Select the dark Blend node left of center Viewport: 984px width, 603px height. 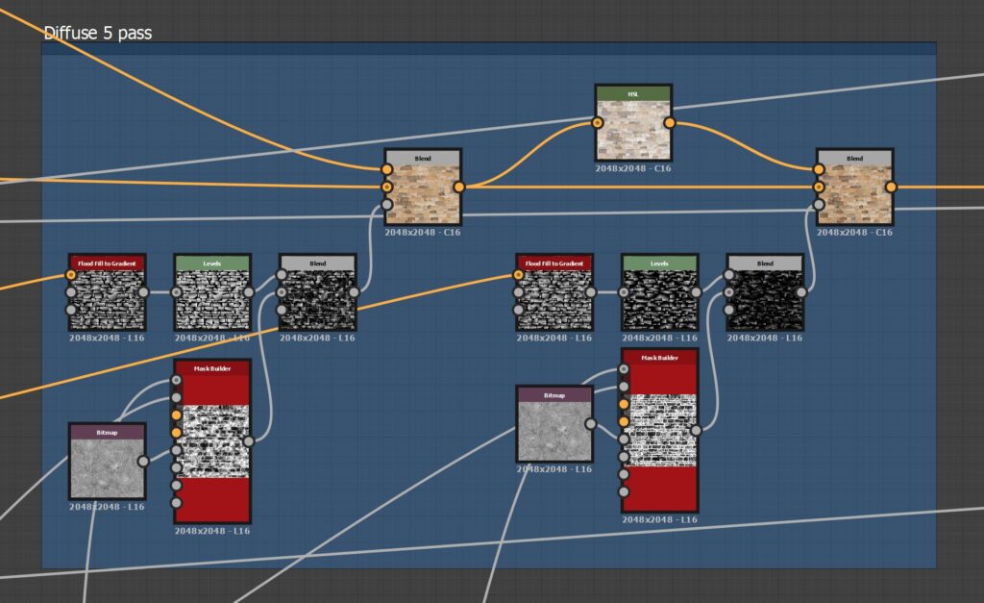[x=316, y=293]
